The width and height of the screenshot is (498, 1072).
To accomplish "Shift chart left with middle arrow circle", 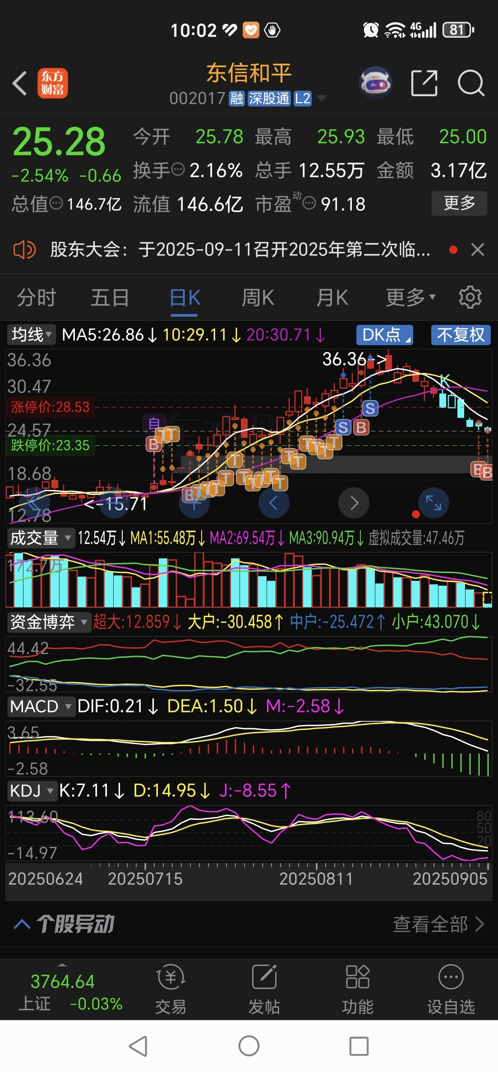I will (274, 503).
